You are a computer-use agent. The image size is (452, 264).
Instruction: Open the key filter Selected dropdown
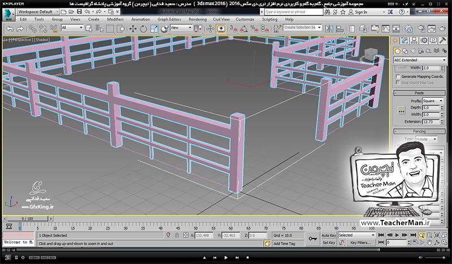[357, 235]
